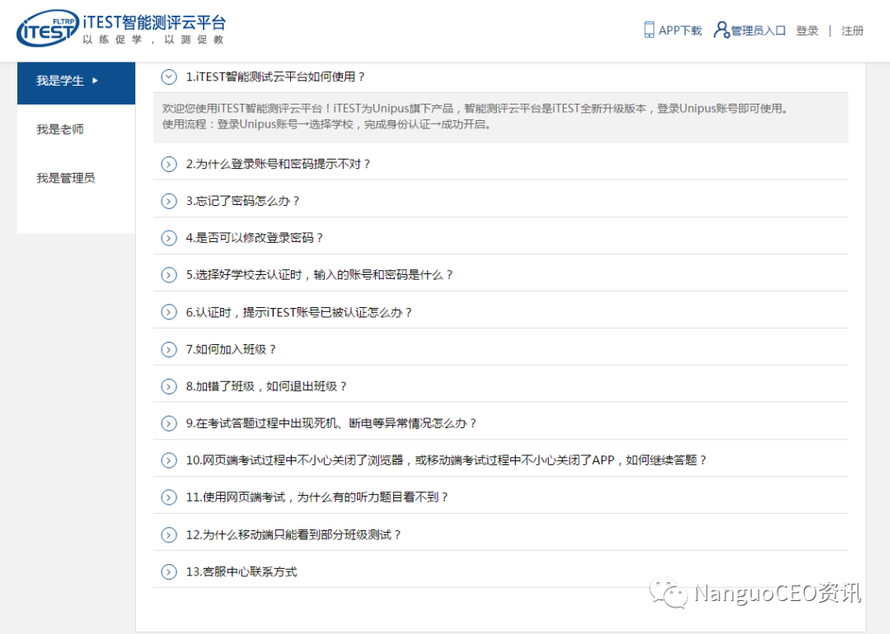This screenshot has height=634, width=890.
Task: Click the admin person icon beside 管理员入口
Action: pos(721,30)
